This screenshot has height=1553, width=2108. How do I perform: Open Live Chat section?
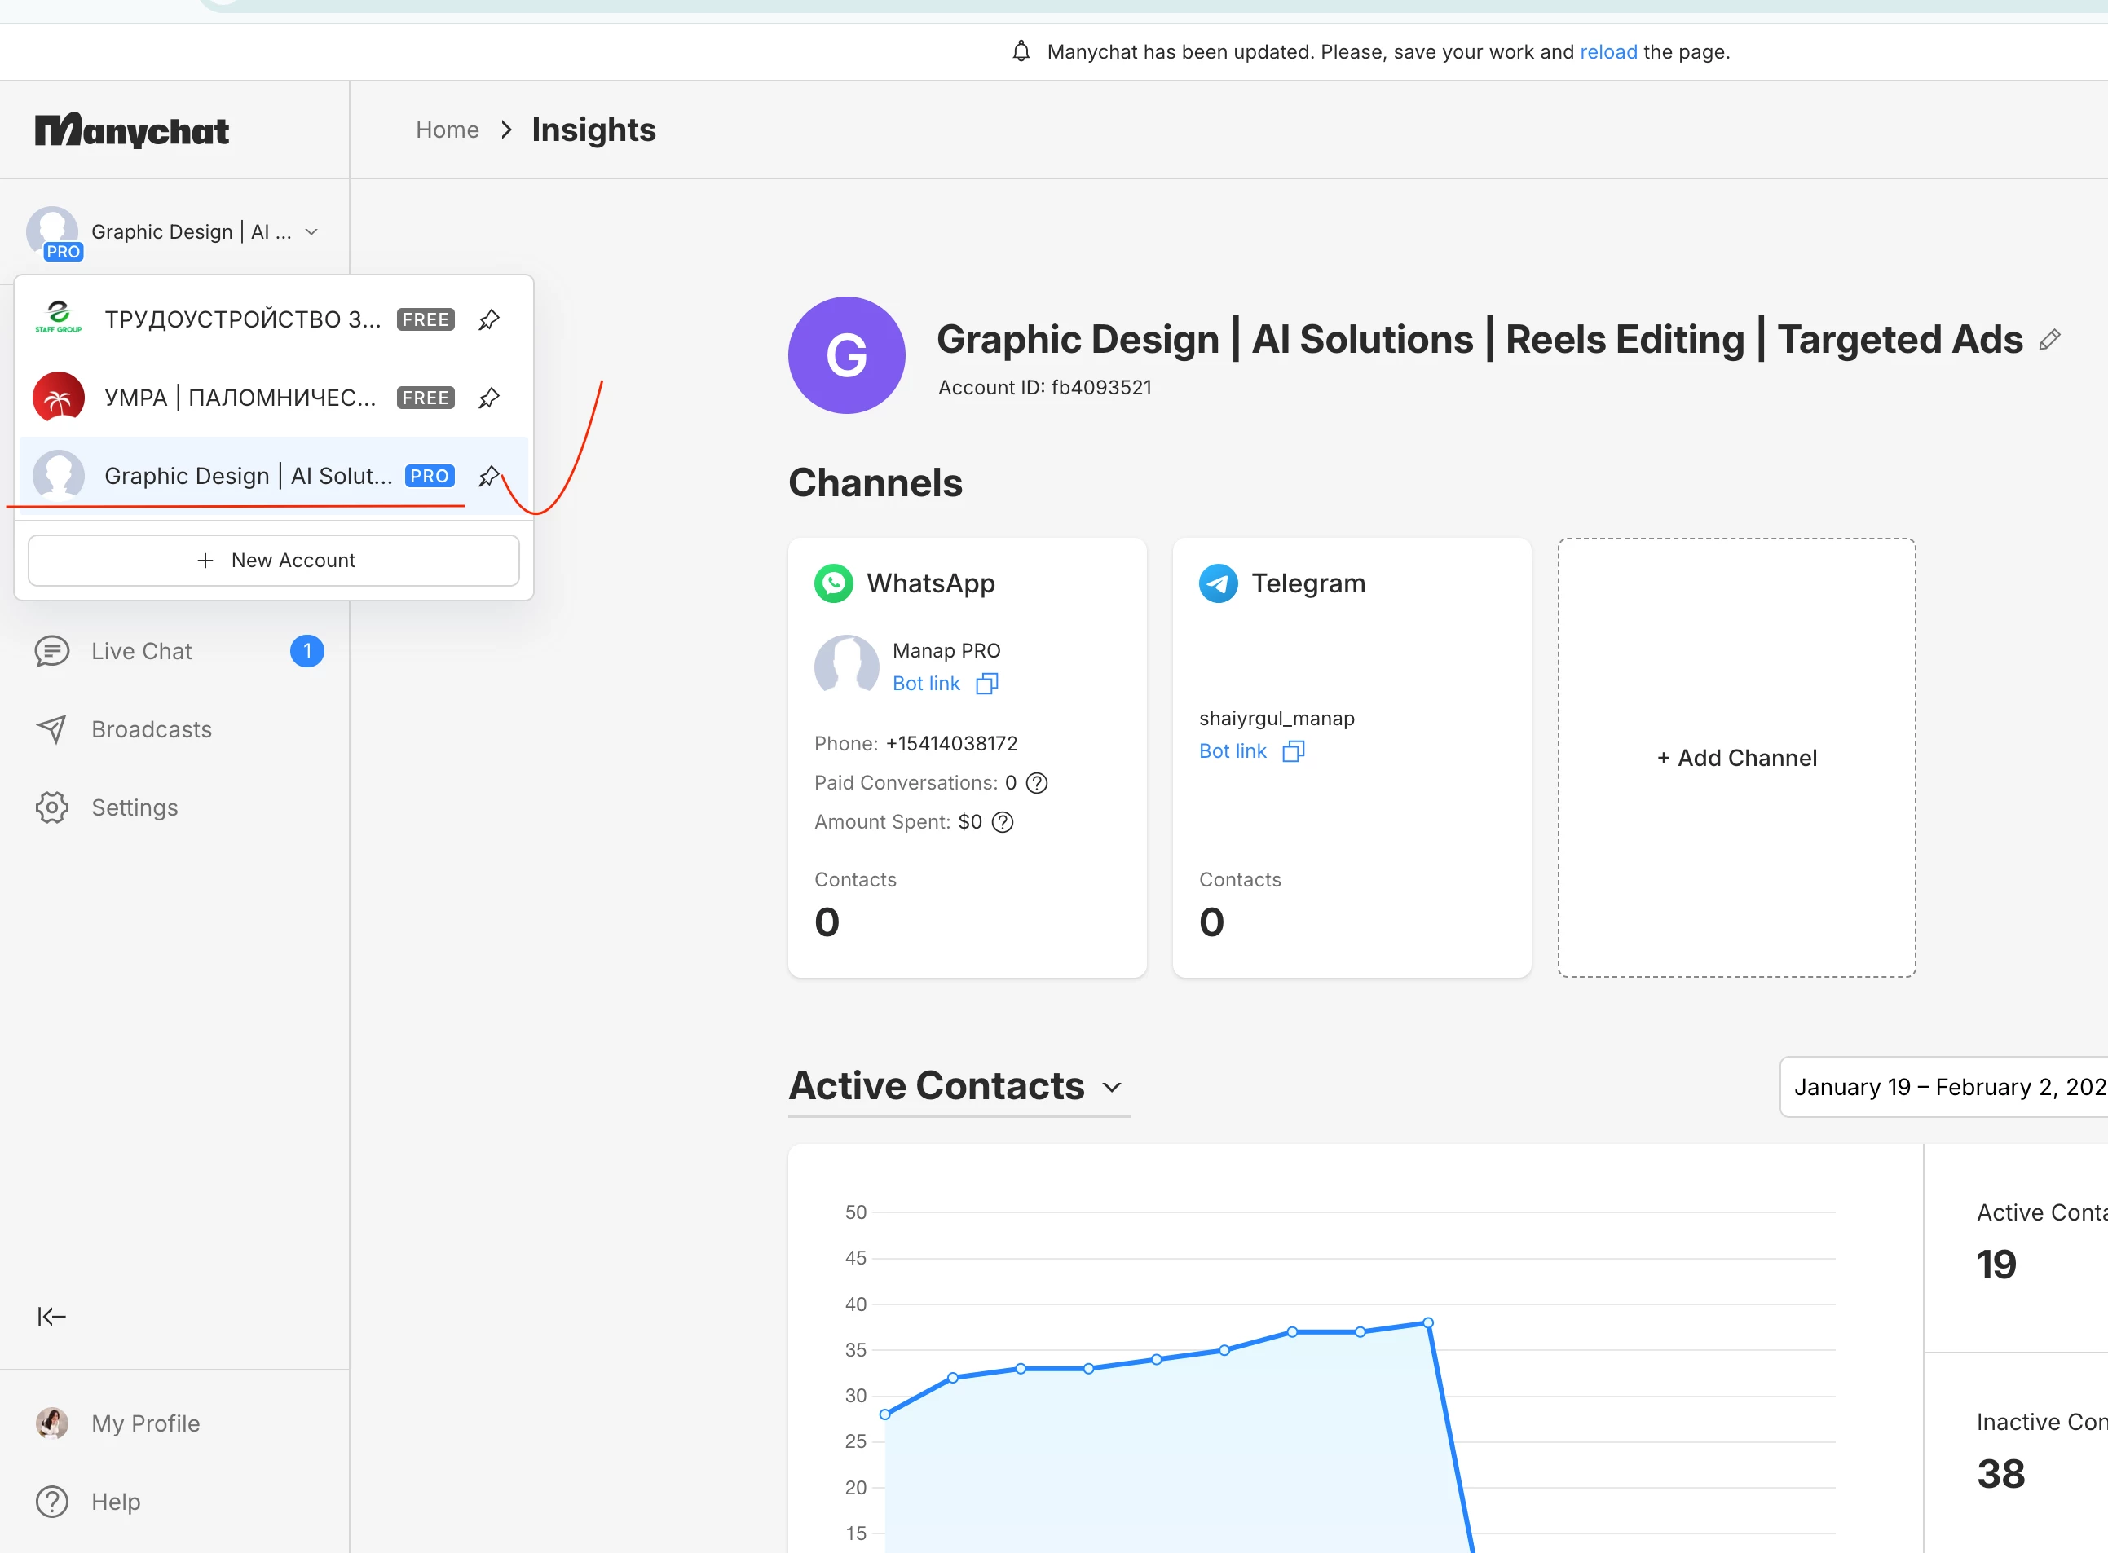pyautogui.click(x=141, y=652)
